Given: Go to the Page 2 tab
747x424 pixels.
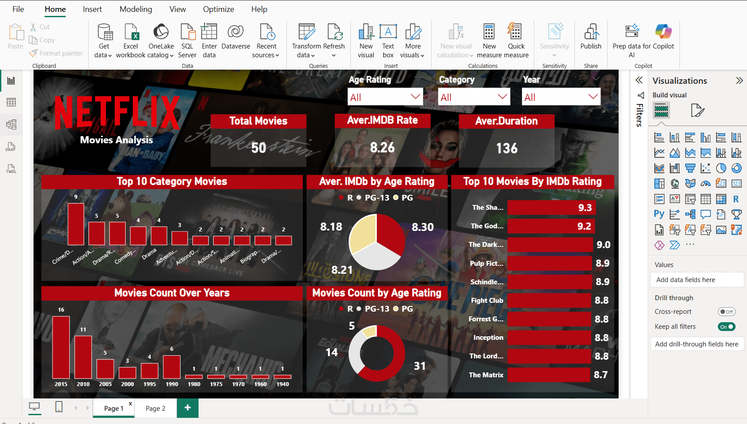Looking at the screenshot, I should pos(156,409).
